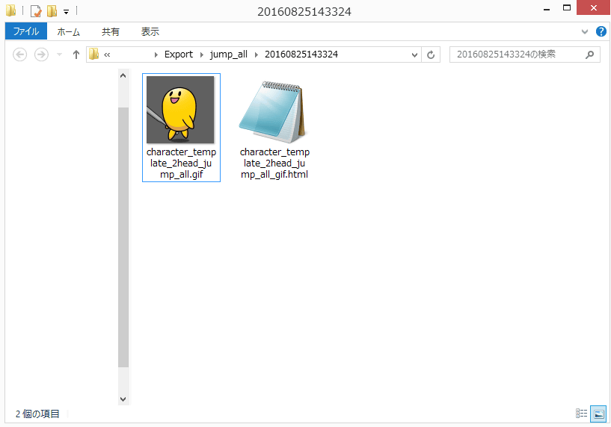Select jump_all in the breadcrumb path
The width and height of the screenshot is (611, 427).
[x=229, y=54]
